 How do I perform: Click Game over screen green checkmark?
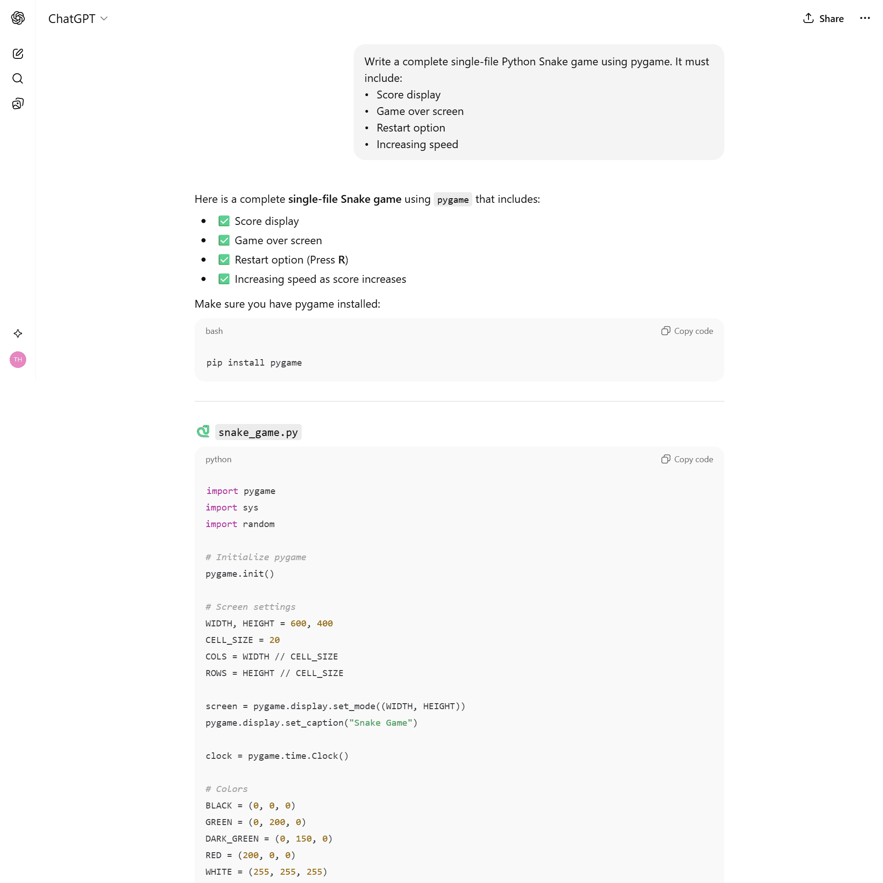[x=224, y=241]
